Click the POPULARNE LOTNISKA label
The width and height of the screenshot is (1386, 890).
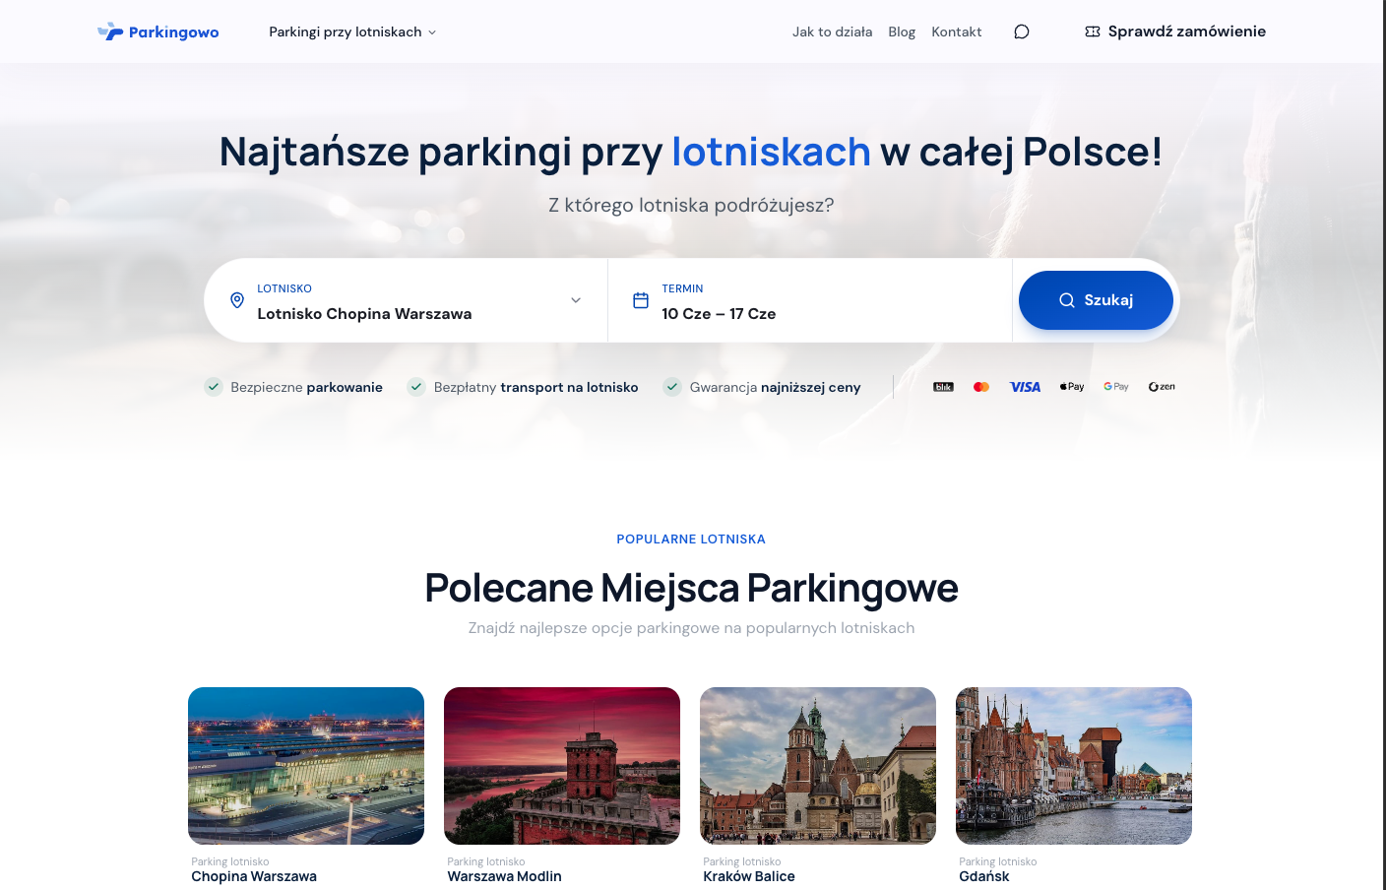(x=691, y=540)
